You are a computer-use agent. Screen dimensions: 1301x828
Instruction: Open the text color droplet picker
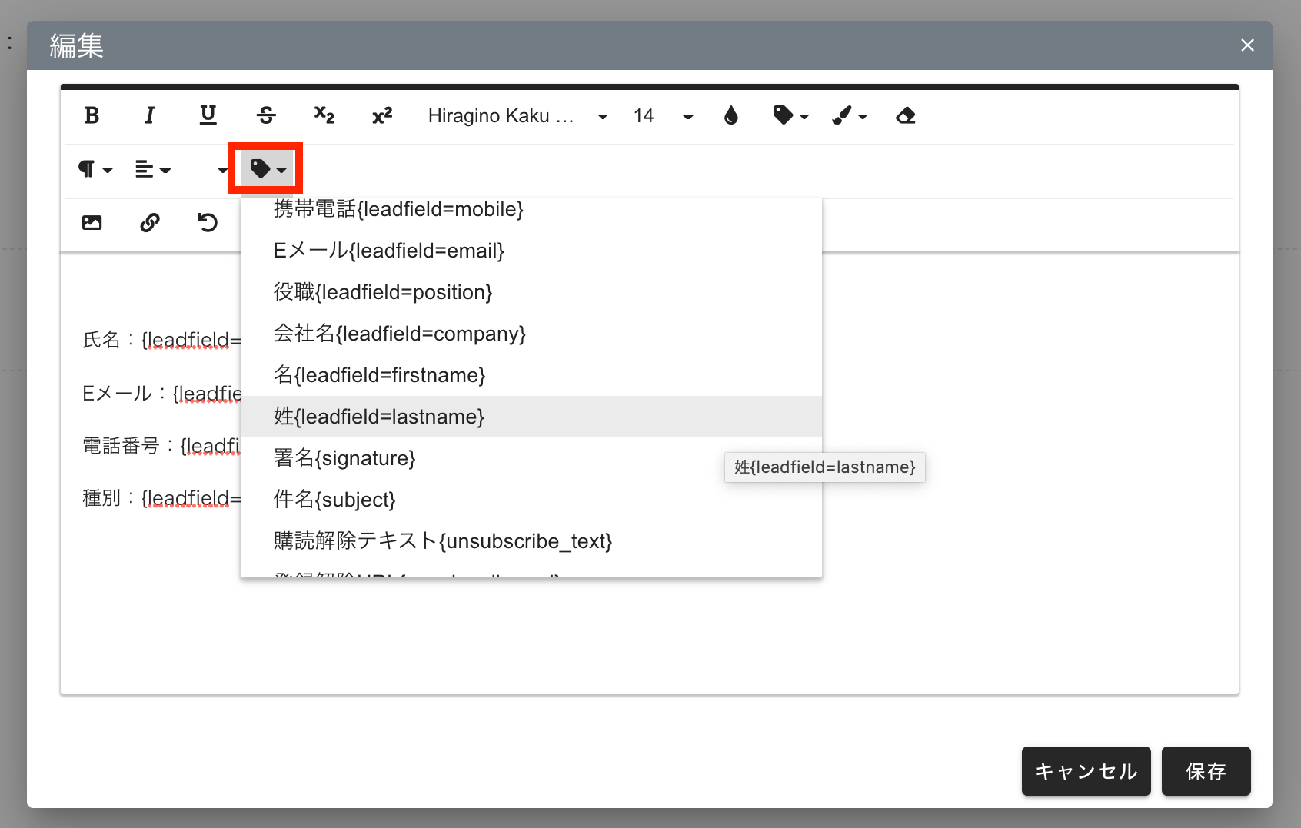(x=730, y=115)
